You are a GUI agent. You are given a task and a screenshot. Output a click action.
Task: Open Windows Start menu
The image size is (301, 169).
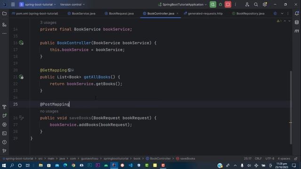[4, 165]
